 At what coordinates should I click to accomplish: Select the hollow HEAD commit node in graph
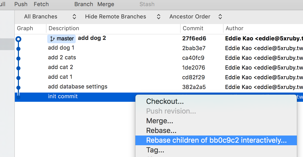(18, 39)
